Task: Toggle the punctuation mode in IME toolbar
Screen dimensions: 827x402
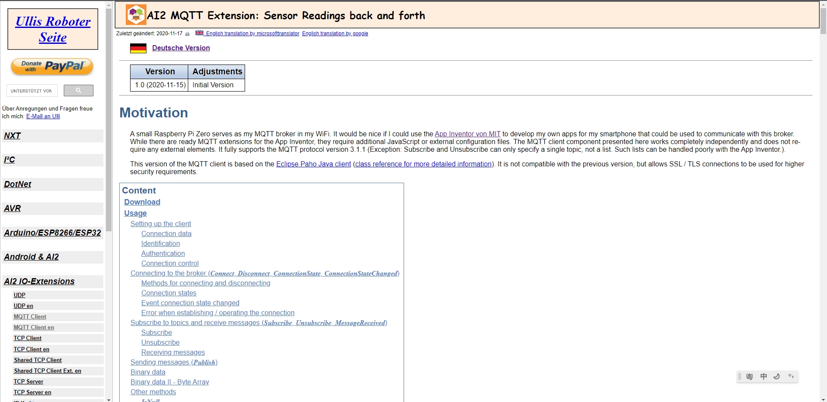Action: 791,377
